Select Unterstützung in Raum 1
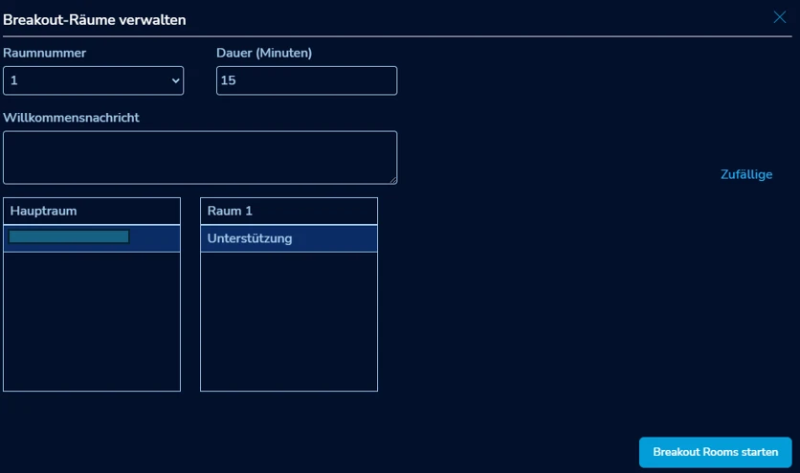 coord(250,238)
